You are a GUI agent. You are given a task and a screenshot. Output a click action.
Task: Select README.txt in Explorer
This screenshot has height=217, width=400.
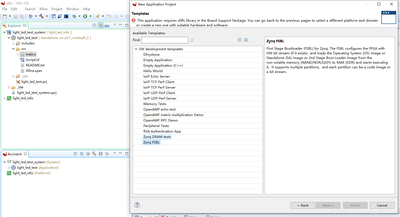click(35, 65)
